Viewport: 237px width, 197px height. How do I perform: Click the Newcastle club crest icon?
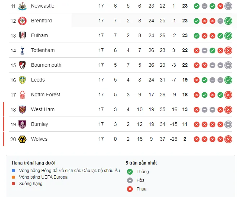tap(22, 6)
